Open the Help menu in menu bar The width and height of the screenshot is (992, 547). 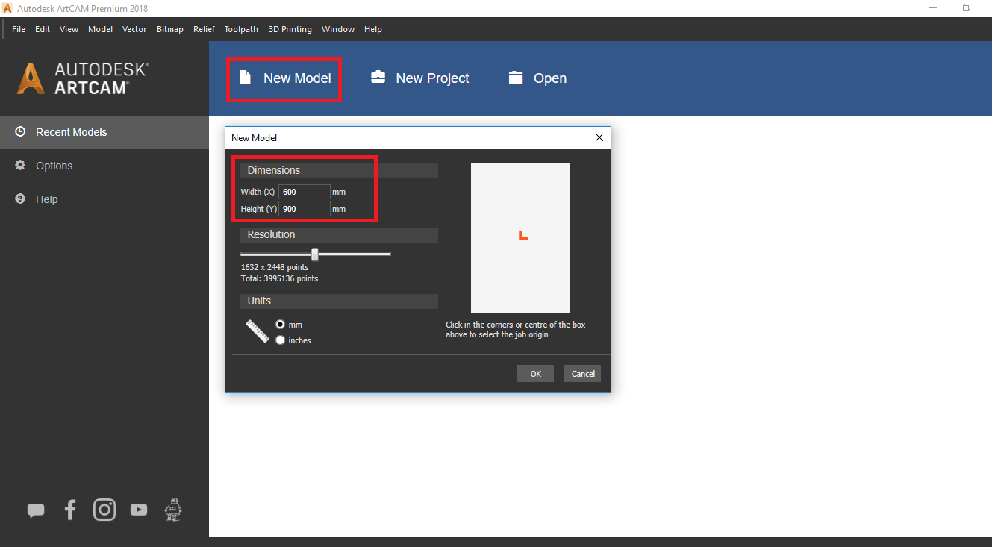[x=373, y=29]
